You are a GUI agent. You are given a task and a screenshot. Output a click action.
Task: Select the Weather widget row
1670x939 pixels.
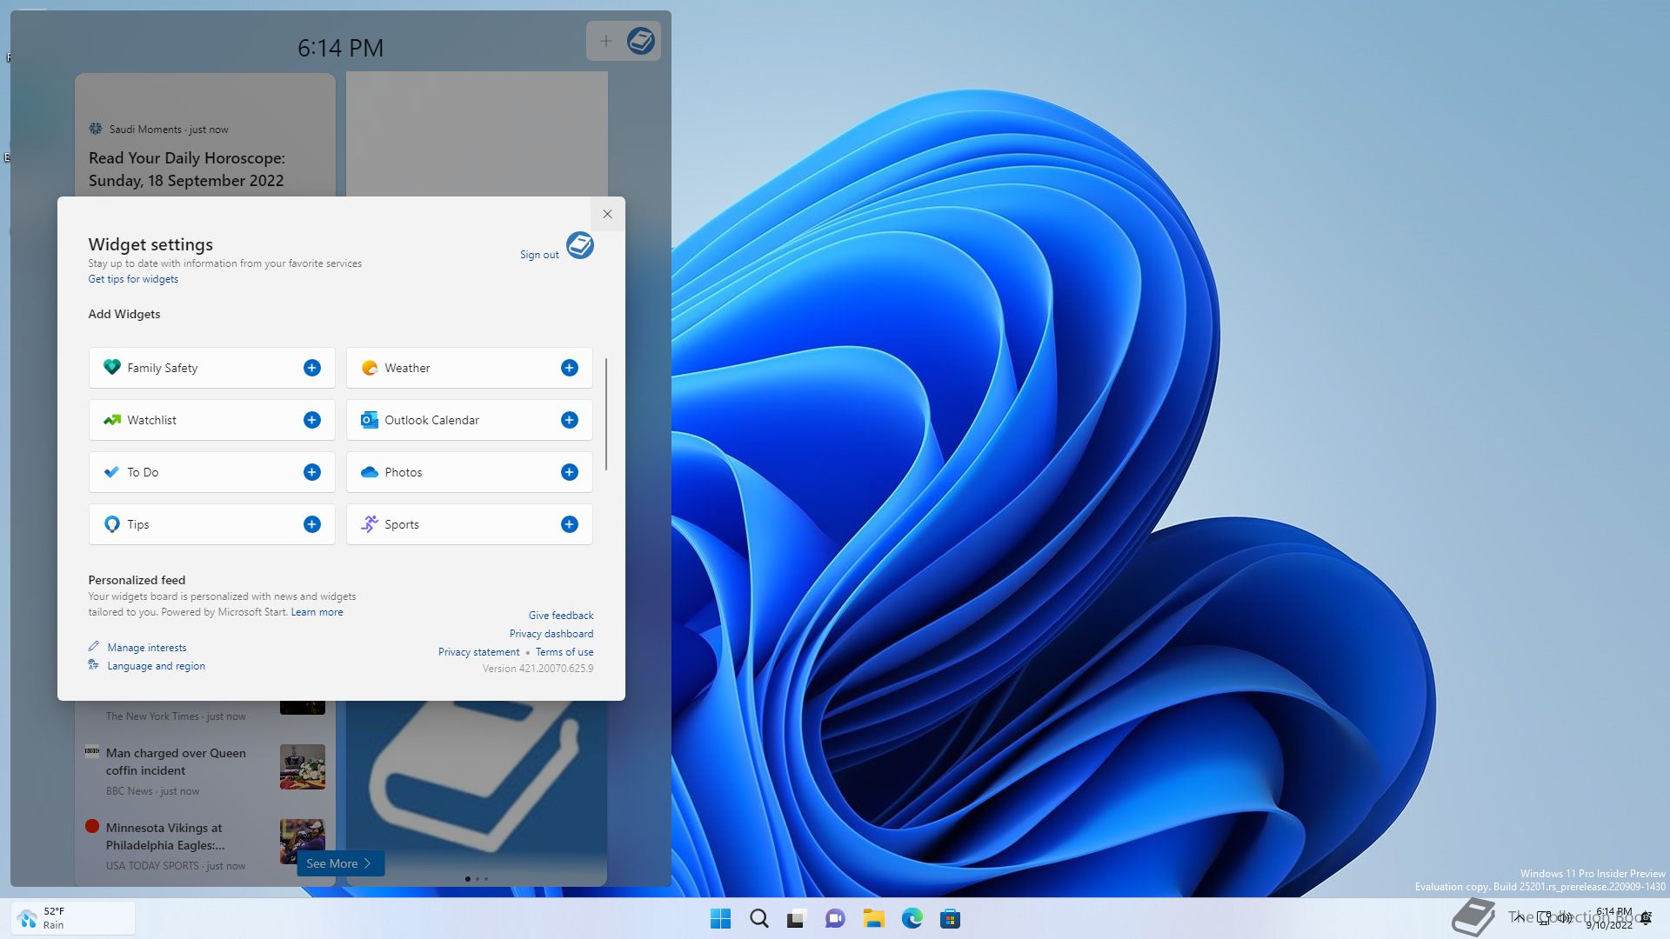[470, 368]
